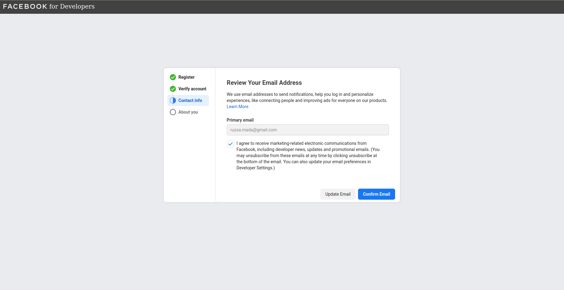Click the Review Your Email Address heading

point(264,83)
